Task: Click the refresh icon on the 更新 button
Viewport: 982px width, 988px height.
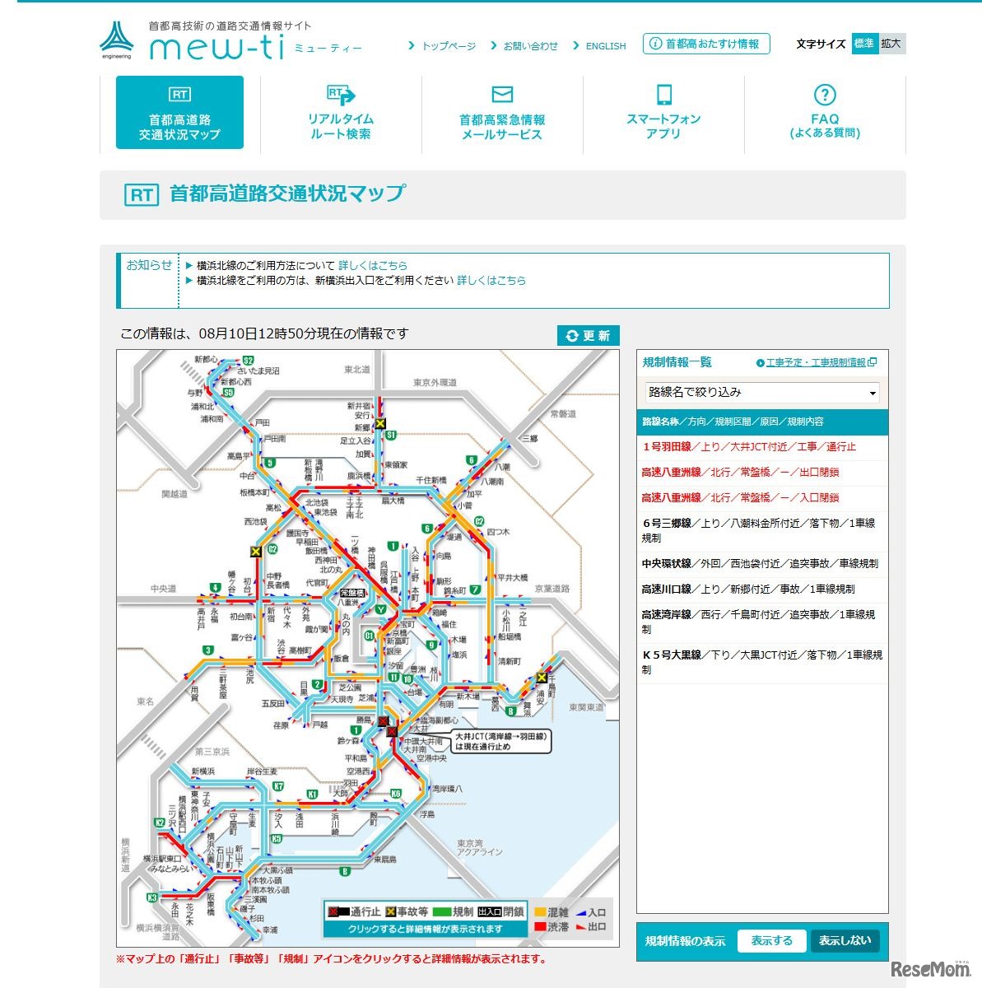Action: [x=571, y=335]
